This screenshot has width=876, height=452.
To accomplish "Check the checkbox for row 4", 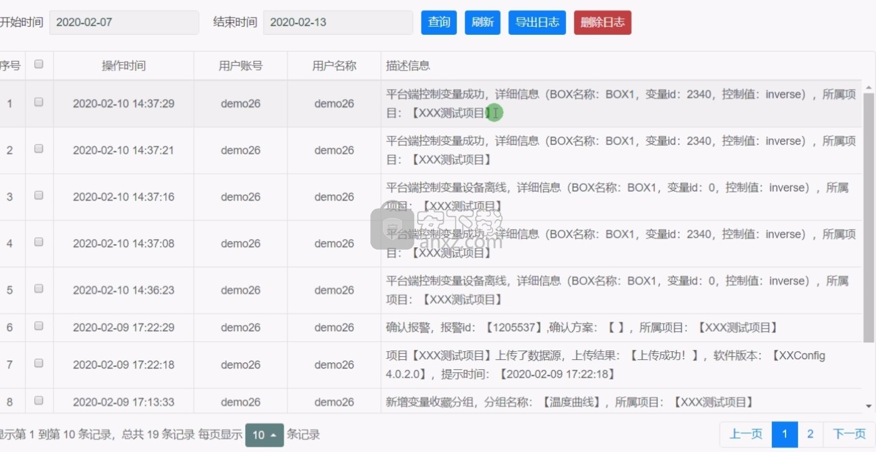I will pyautogui.click(x=39, y=242).
